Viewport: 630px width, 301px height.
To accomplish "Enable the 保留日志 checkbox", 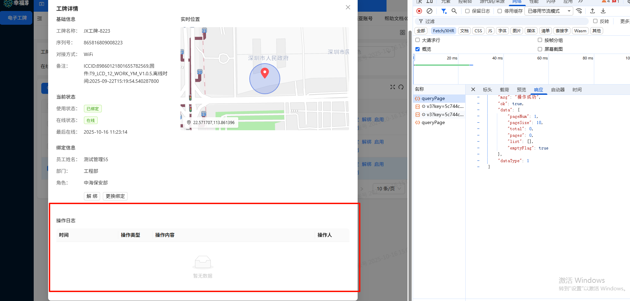I will tap(467, 11).
